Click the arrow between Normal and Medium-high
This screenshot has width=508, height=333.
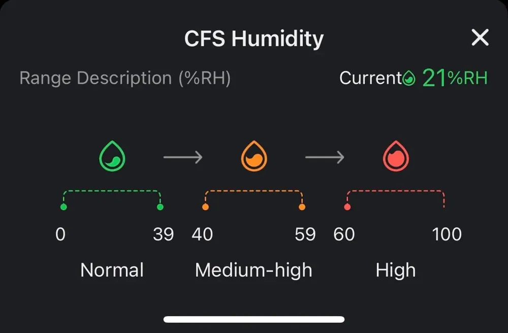pos(183,157)
